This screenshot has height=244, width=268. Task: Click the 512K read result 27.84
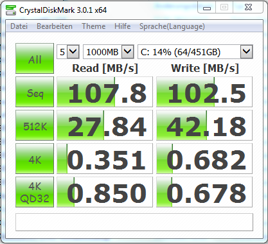pos(105,125)
